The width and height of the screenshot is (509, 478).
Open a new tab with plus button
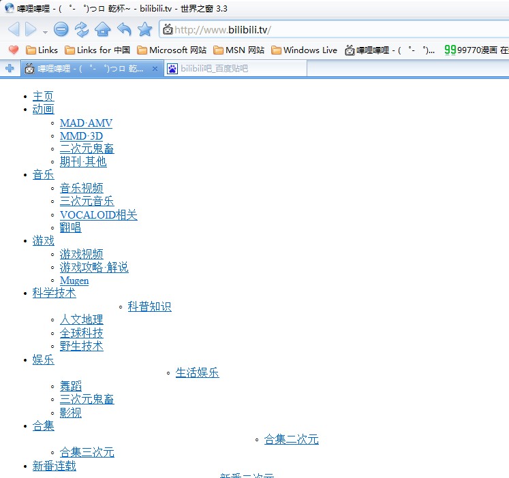(10, 68)
